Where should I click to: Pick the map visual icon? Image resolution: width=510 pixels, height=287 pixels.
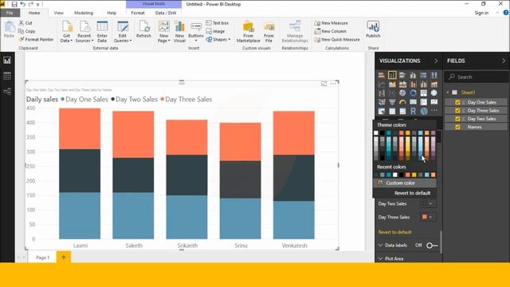[433, 93]
